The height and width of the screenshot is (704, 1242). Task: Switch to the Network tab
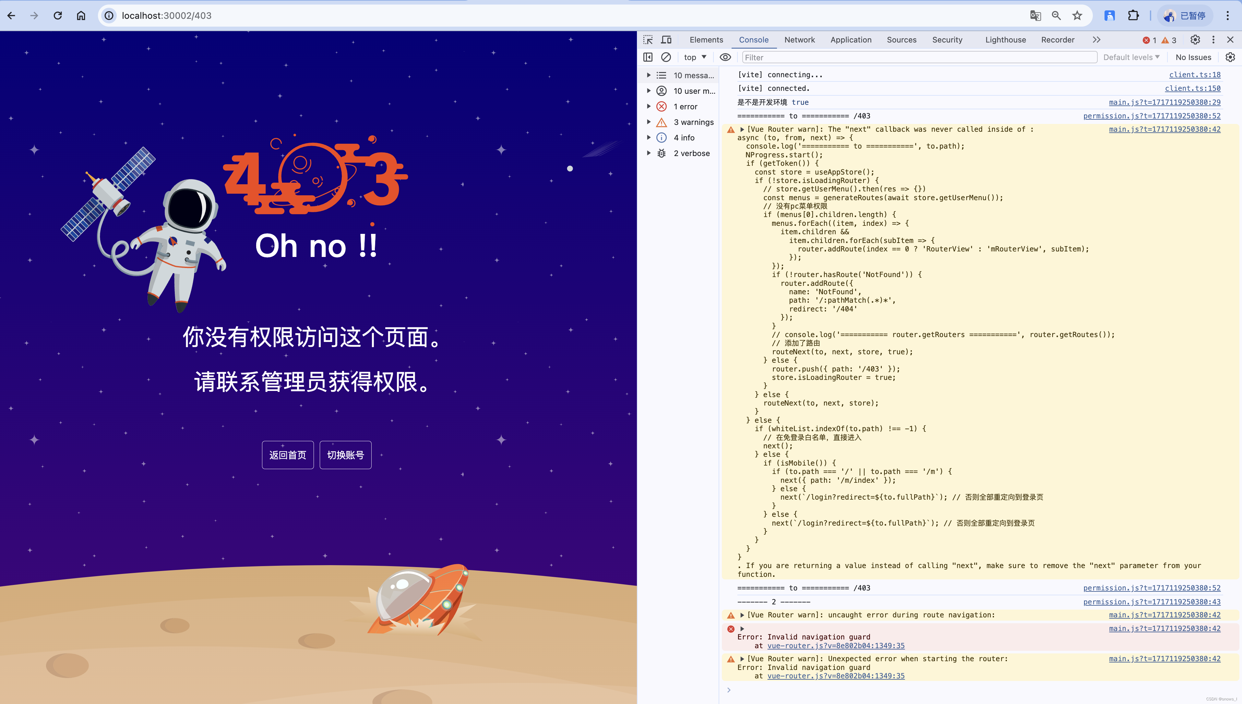point(799,40)
